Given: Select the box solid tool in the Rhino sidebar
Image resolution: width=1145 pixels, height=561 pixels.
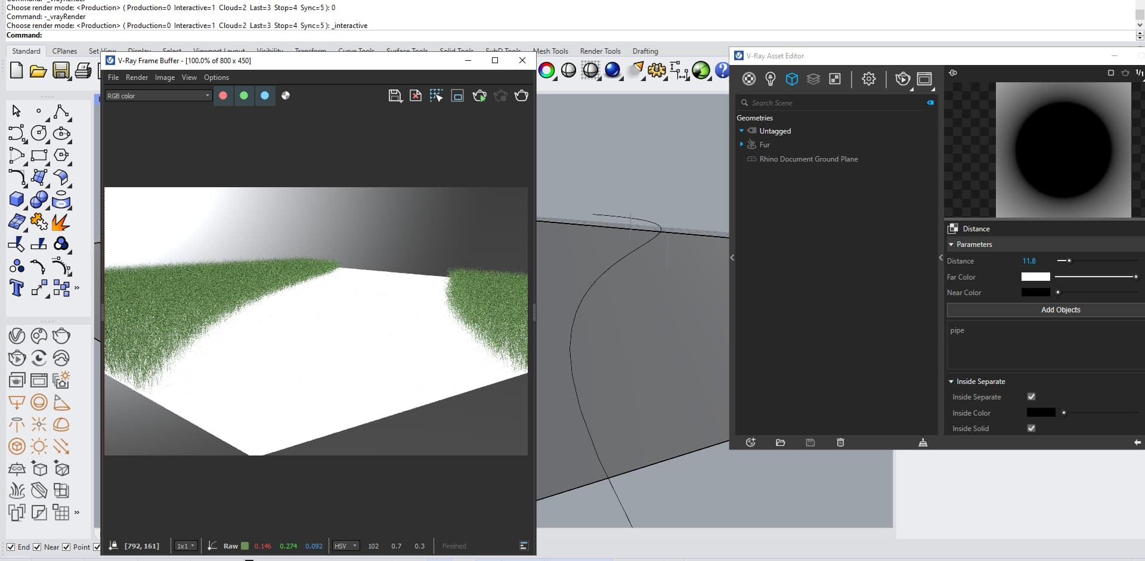Looking at the screenshot, I should pos(17,199).
